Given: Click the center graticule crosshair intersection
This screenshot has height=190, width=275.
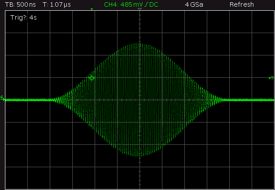Looking at the screenshot, I should [140, 100].
